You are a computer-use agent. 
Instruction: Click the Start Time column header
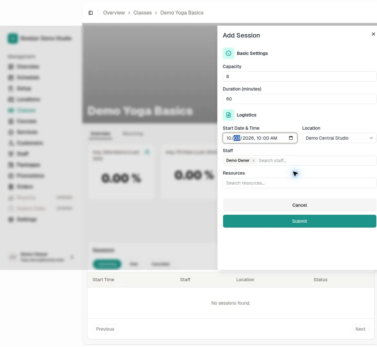click(x=103, y=280)
